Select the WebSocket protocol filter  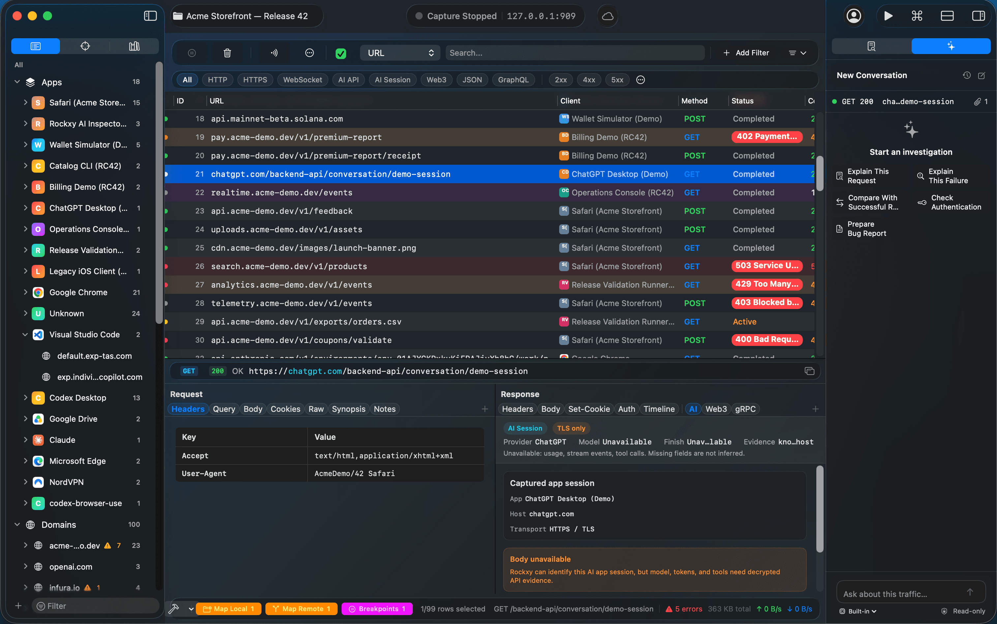point(302,80)
